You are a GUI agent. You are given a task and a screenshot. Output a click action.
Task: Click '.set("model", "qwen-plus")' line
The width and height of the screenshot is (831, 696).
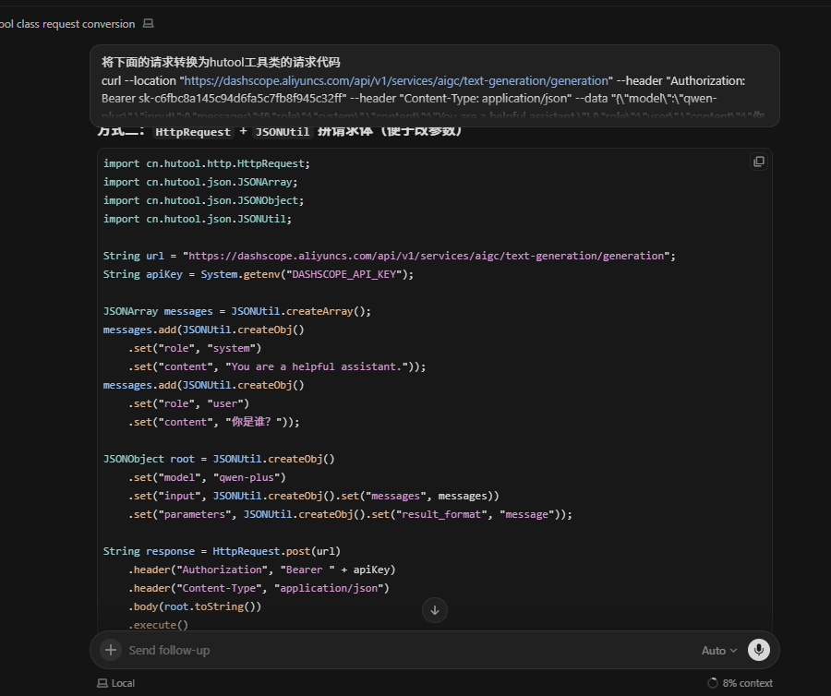pyautogui.click(x=207, y=478)
